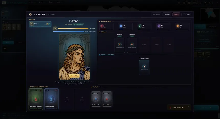This screenshot has width=220, height=119.
Task: Click the second empty Trinket slot plus
Action: click(82, 97)
